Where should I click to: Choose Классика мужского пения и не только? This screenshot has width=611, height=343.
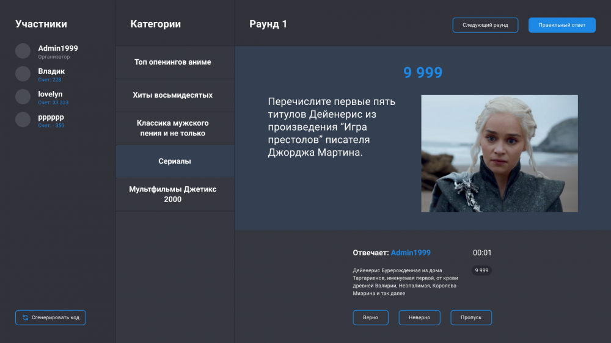[x=175, y=129]
